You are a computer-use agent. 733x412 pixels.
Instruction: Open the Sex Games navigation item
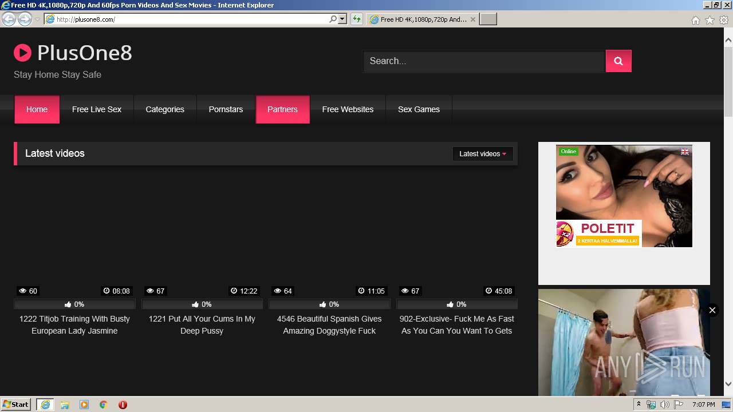(x=419, y=109)
